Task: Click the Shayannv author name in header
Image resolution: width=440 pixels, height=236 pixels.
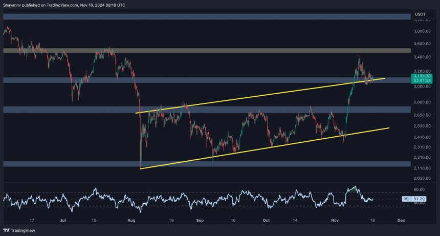Action: [14, 5]
